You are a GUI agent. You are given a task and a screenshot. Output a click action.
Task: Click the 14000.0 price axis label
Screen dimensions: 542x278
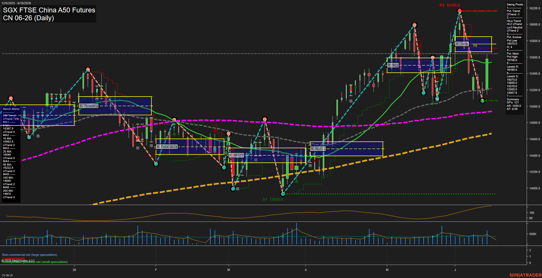[535, 188]
